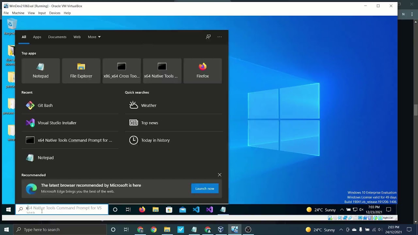Screen dimensions: 418x235
Task: Open Notepad from Top apps tiles
Action: click(x=40, y=71)
